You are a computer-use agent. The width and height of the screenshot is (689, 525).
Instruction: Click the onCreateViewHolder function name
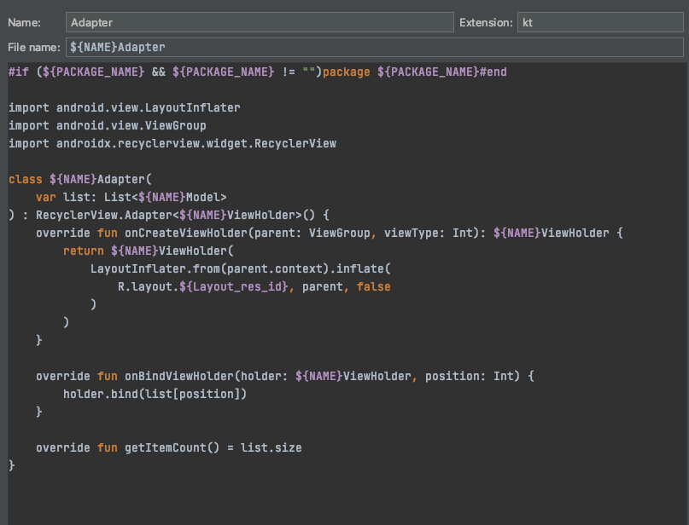(x=186, y=234)
